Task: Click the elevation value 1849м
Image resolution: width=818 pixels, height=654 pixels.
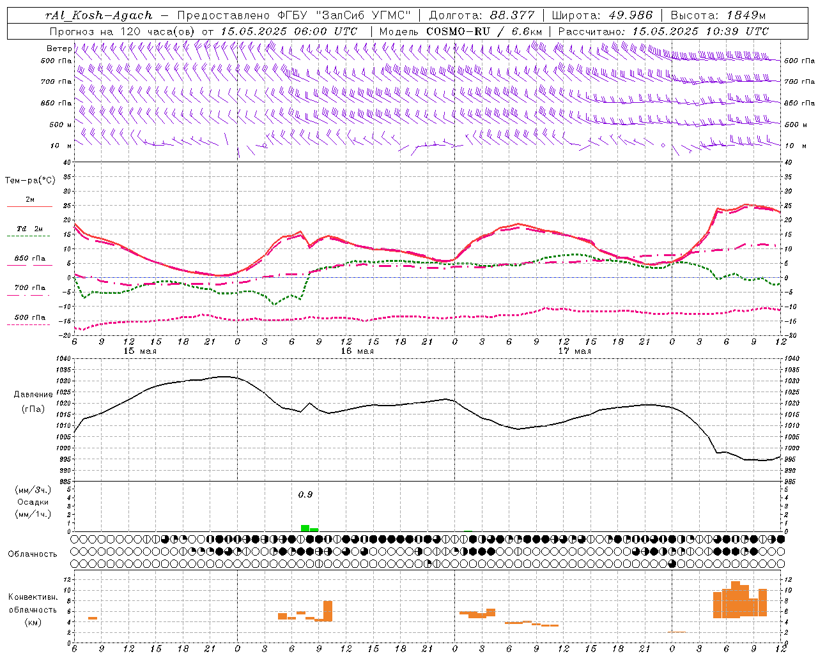Action: [x=746, y=15]
